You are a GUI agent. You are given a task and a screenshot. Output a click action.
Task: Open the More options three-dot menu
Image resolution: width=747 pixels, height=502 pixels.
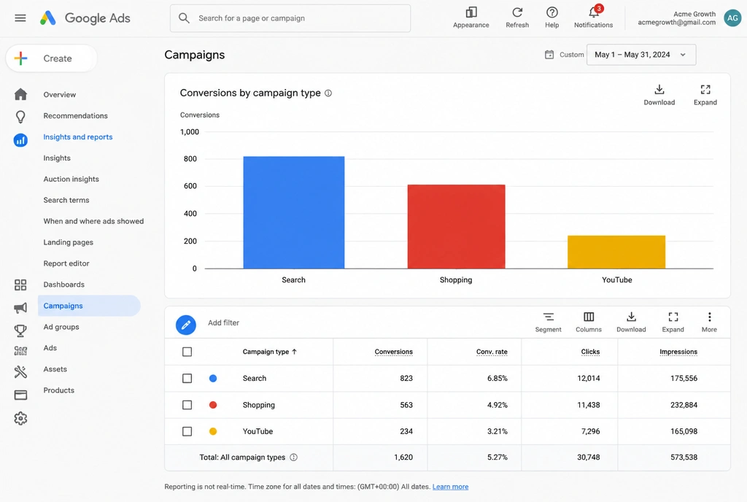(709, 317)
